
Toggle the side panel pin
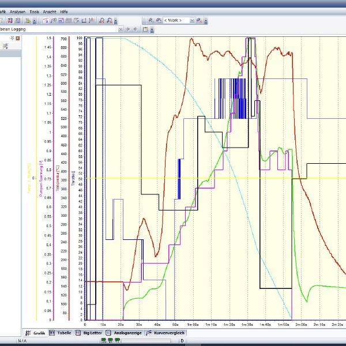(12, 38)
